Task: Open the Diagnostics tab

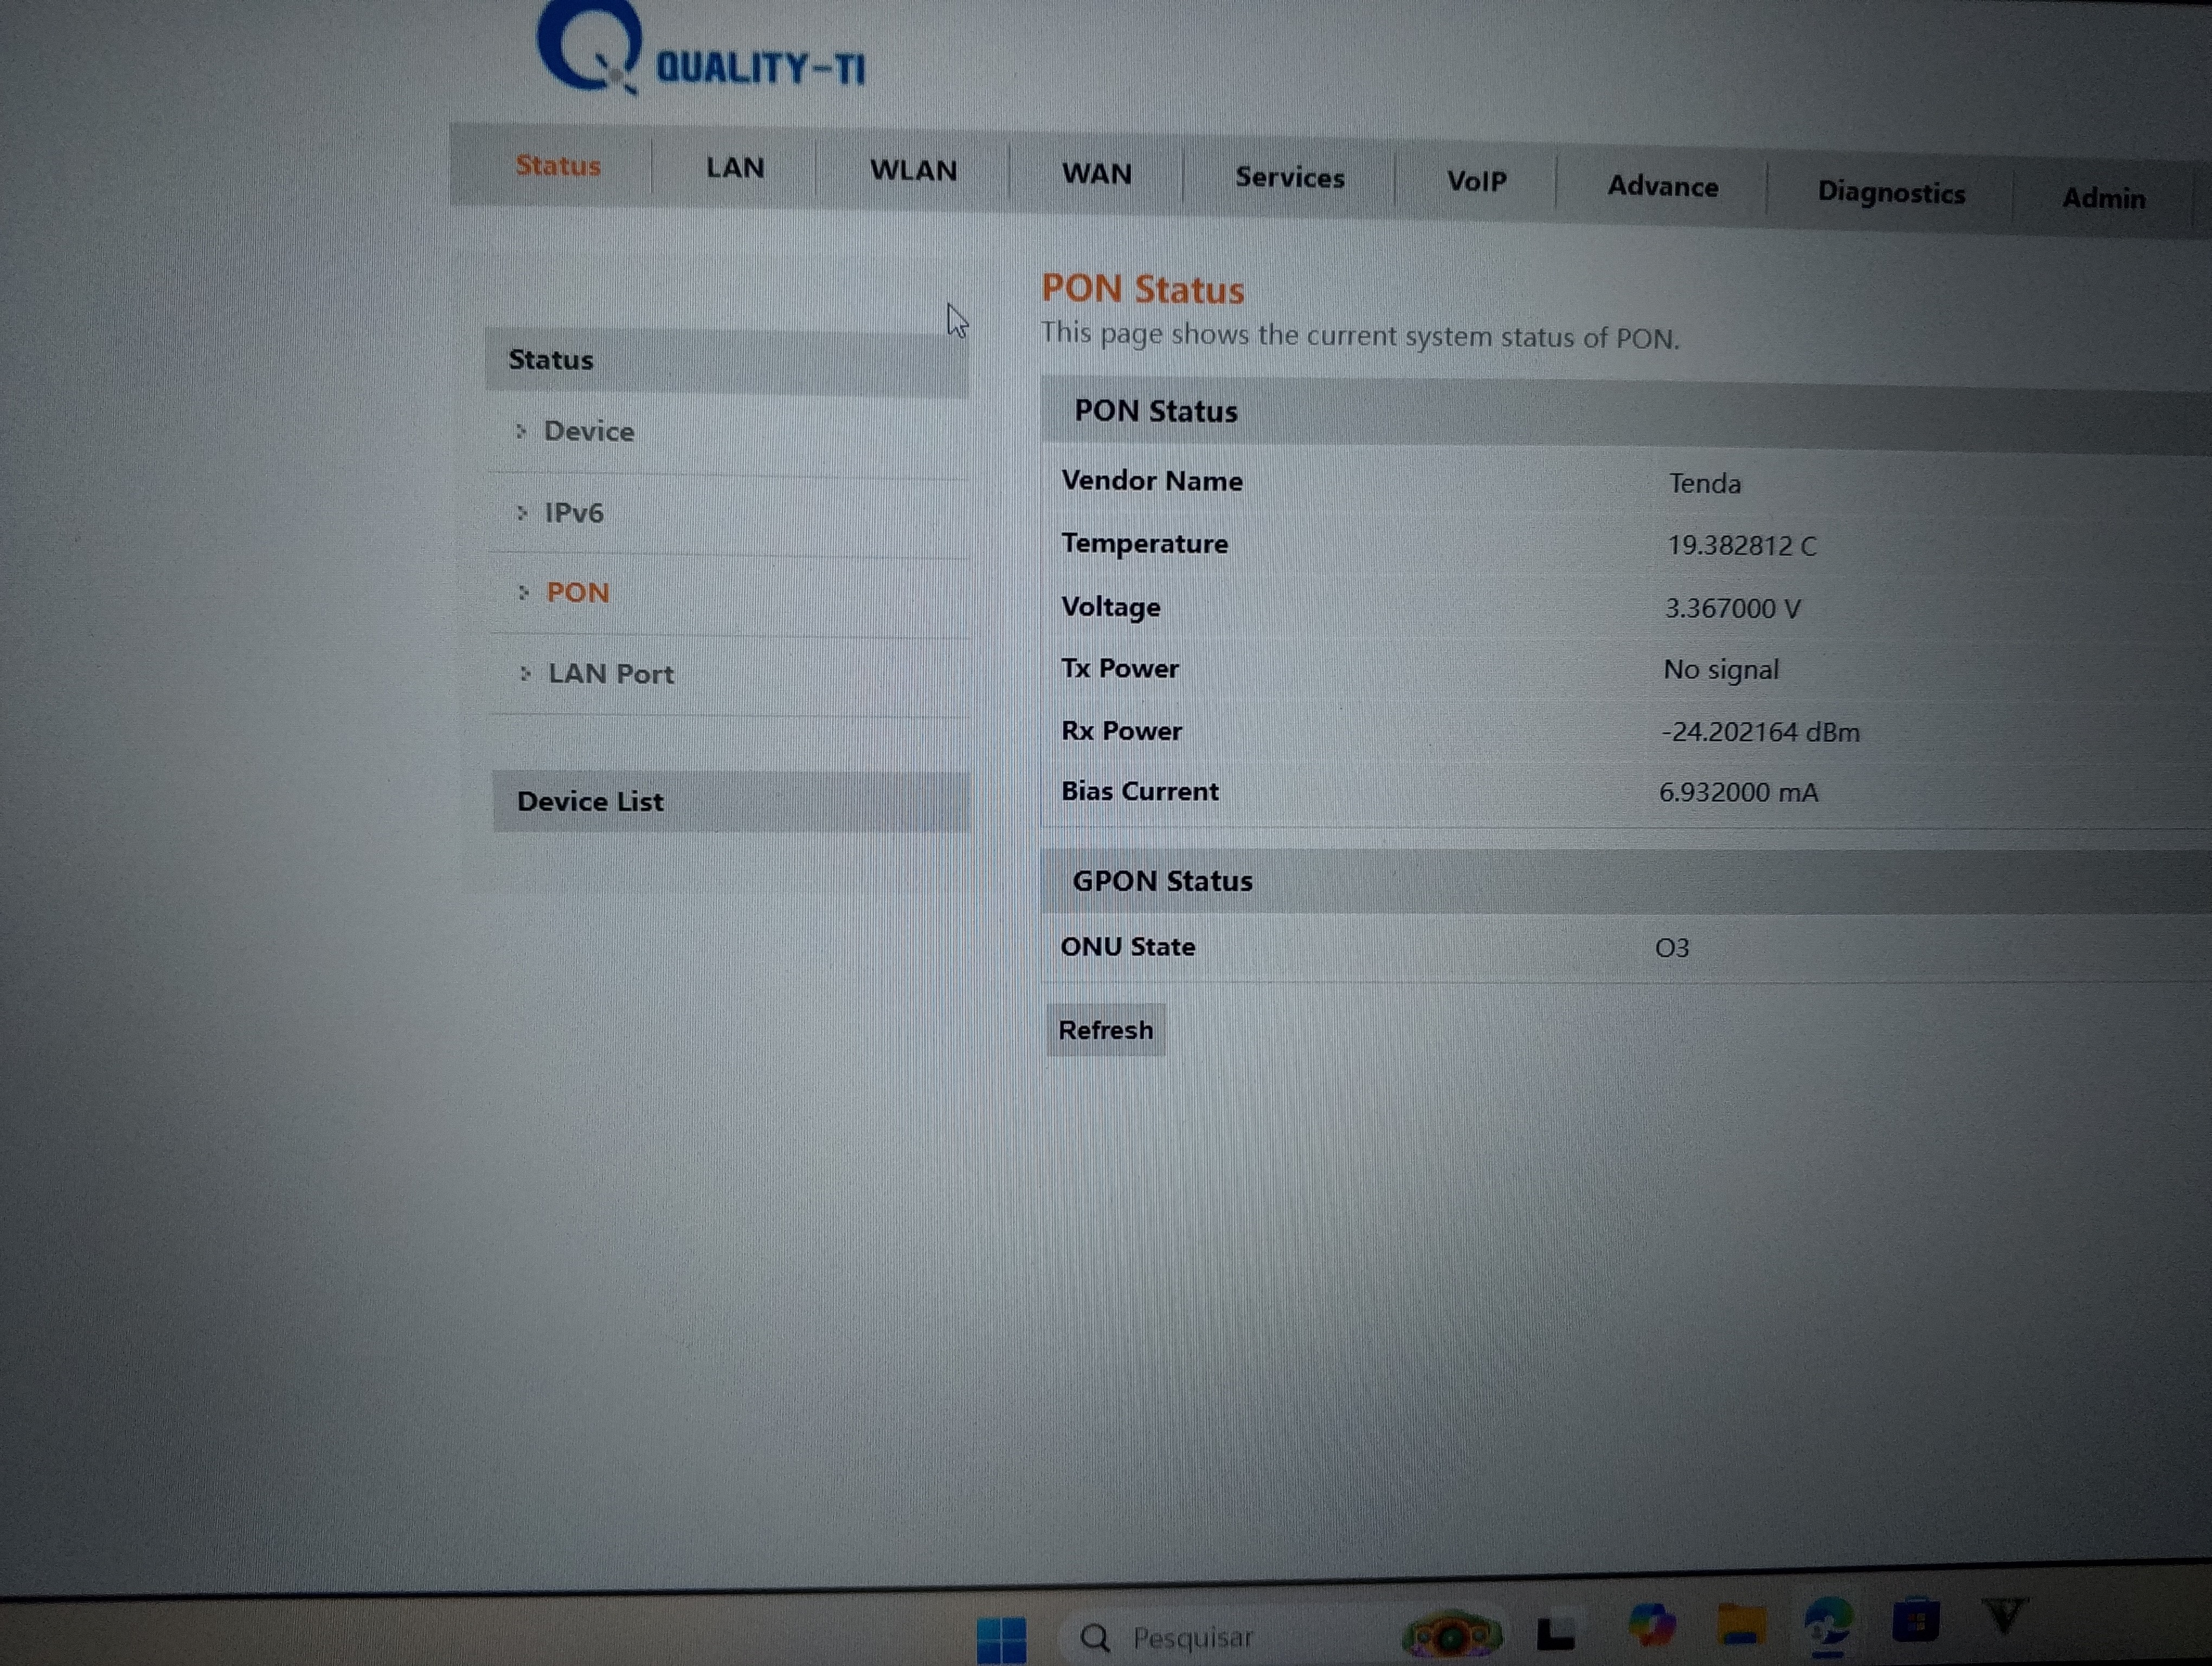Action: point(1891,193)
